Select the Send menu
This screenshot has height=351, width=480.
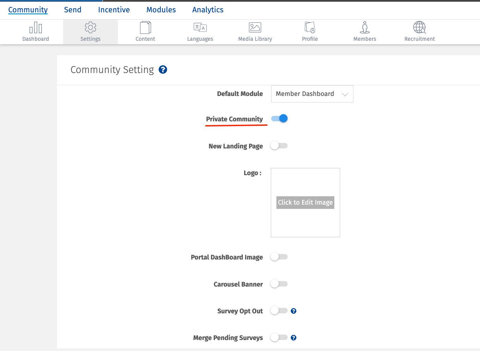pos(72,10)
